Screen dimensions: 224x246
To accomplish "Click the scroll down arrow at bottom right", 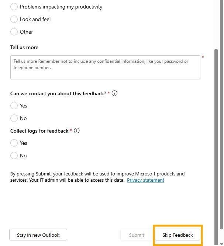I will coord(221,244).
